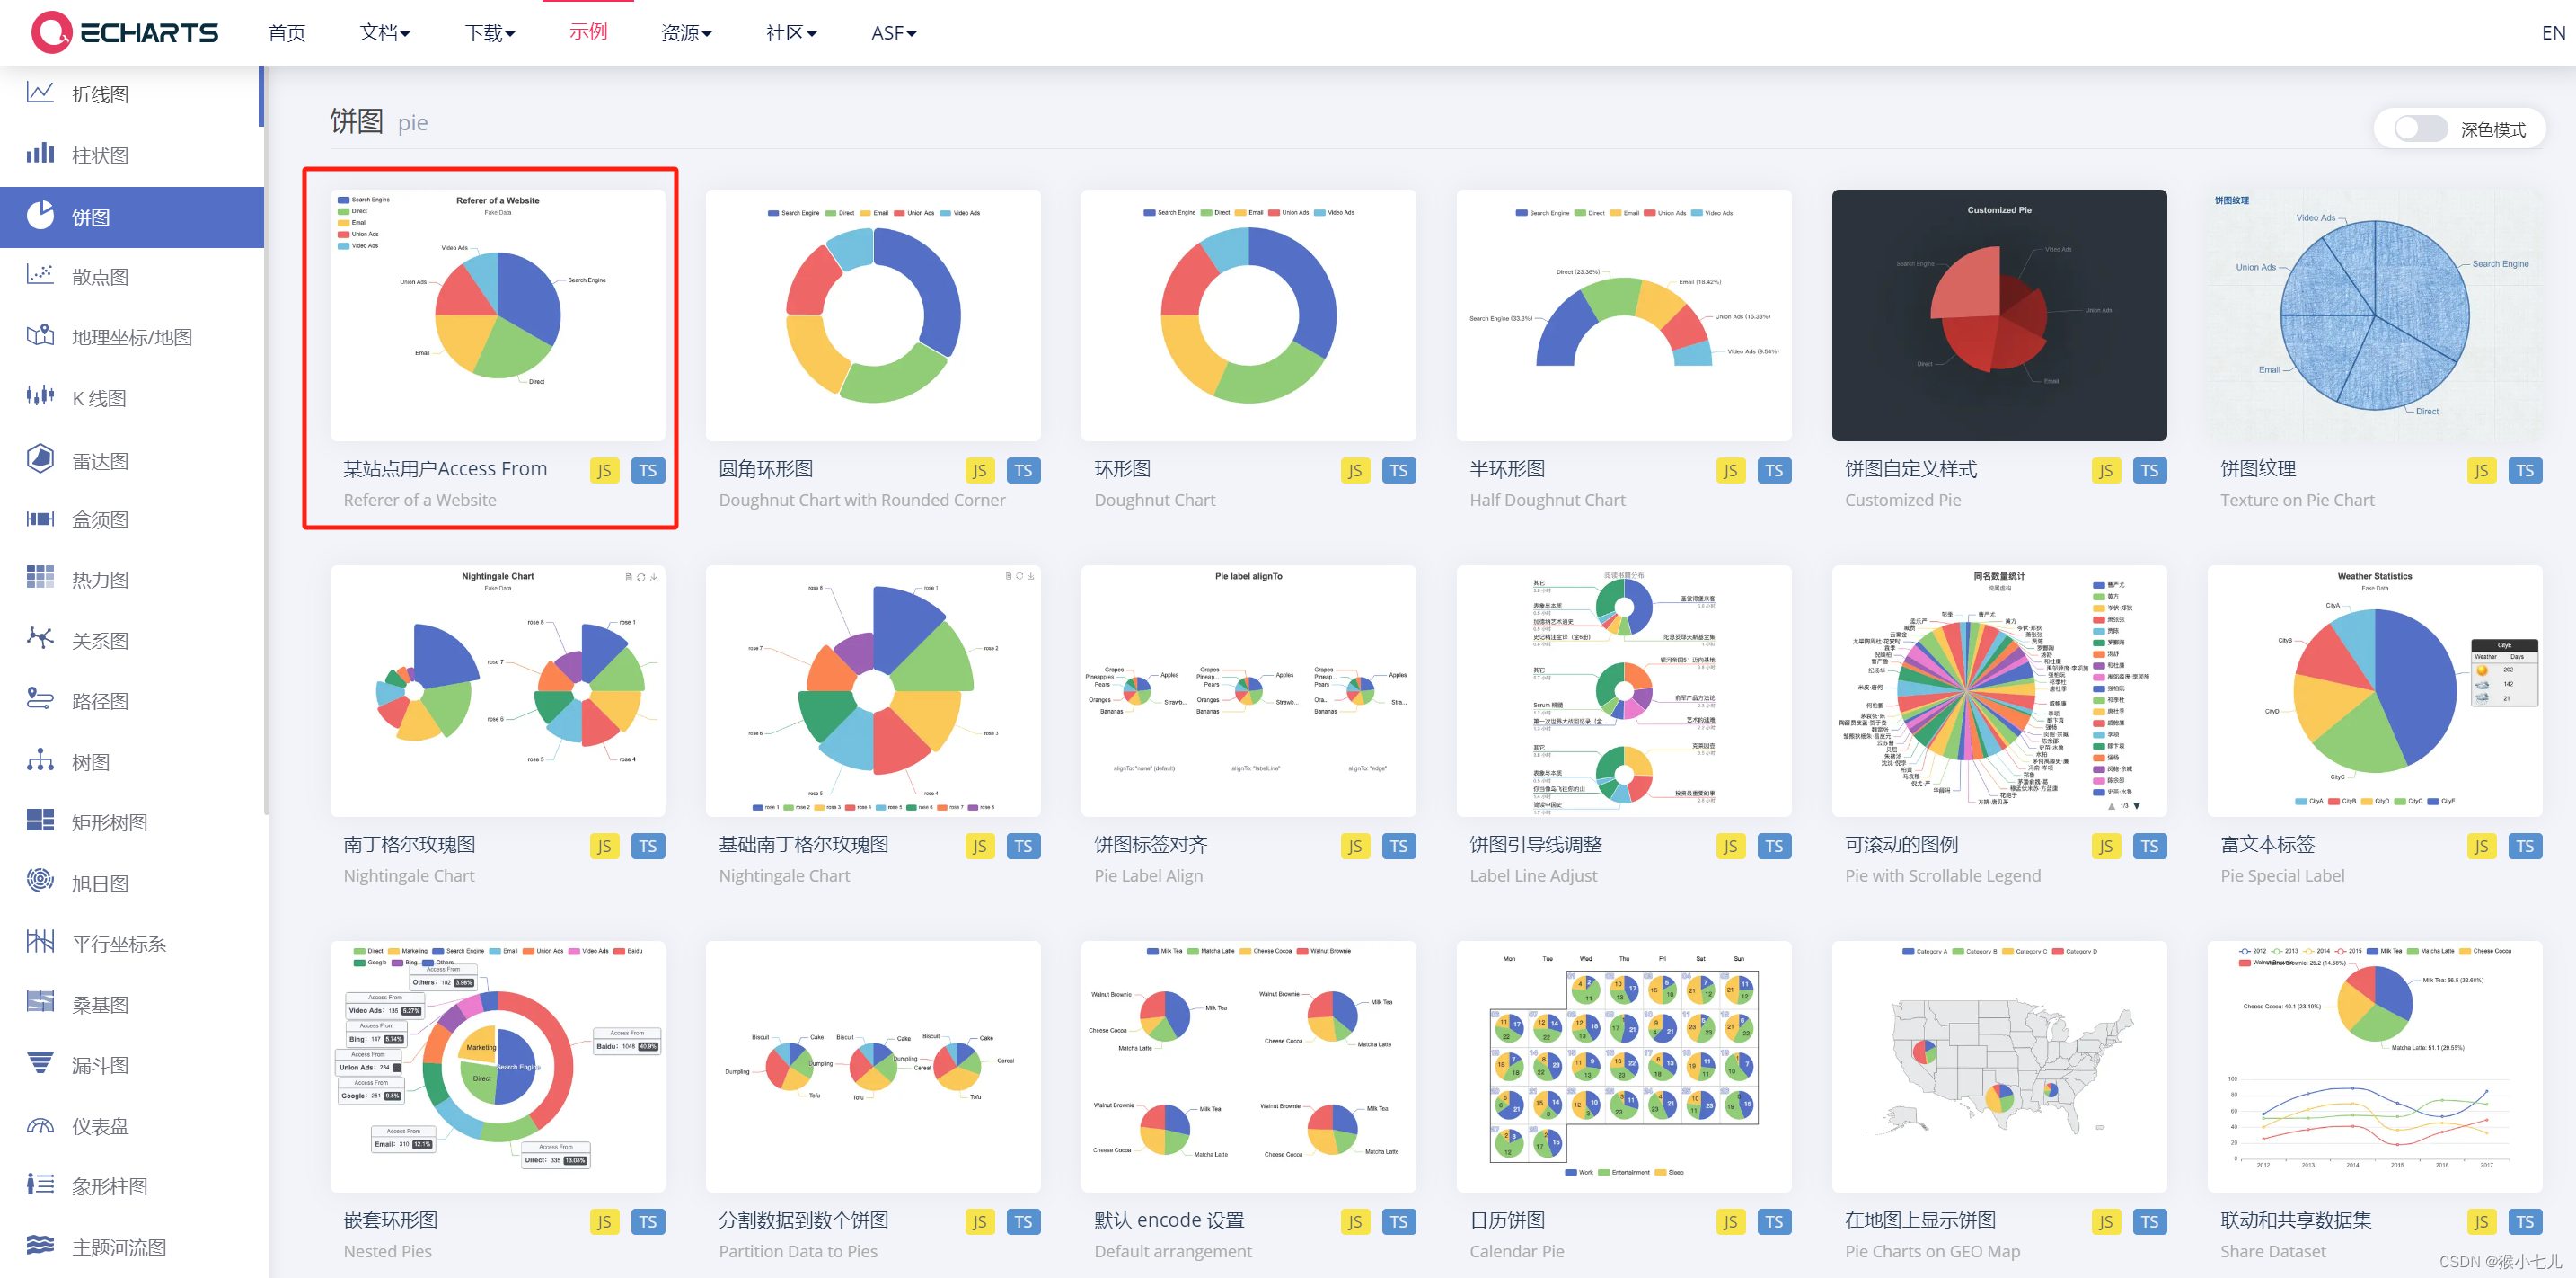Expand the 文档 dropdown menu
Viewport: 2576px width, 1278px height.
pos(385,33)
